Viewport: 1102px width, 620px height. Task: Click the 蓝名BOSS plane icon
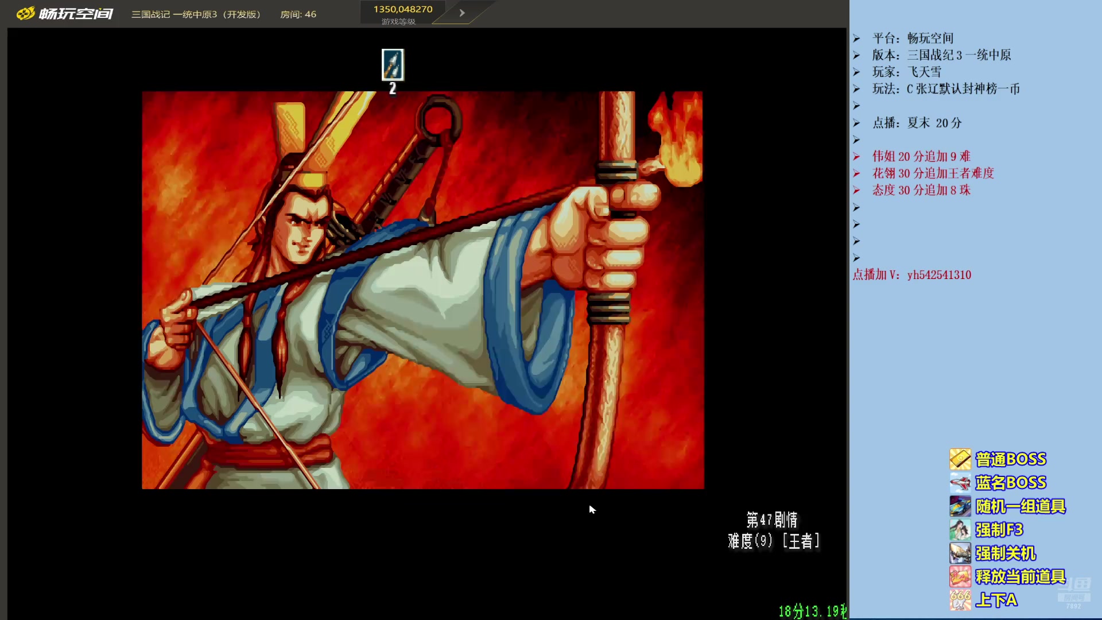pos(960,483)
